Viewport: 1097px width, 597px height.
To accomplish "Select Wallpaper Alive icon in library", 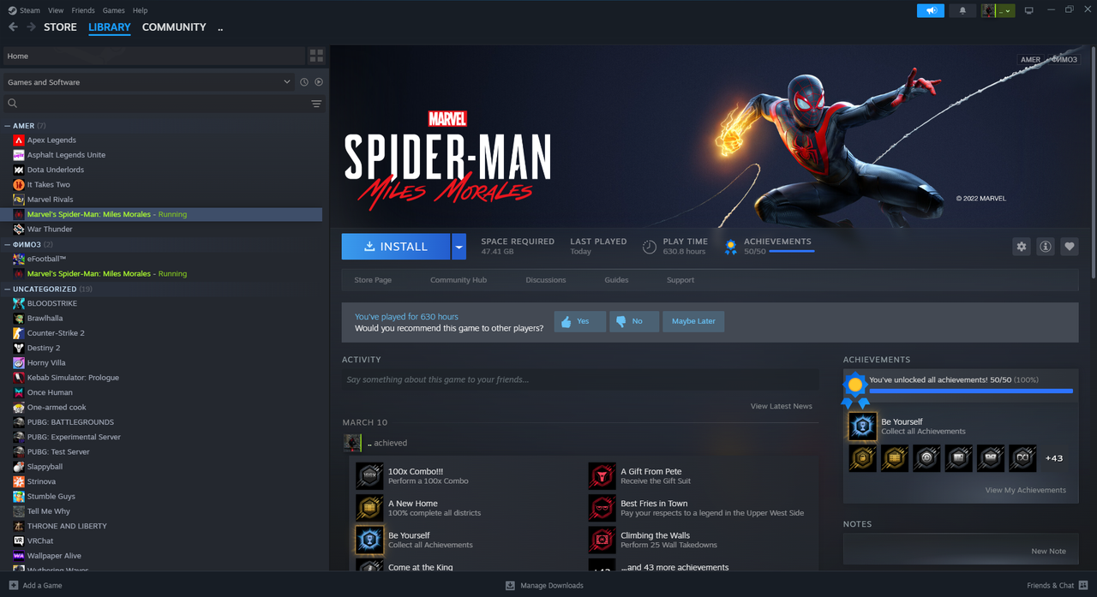I will tap(19, 556).
